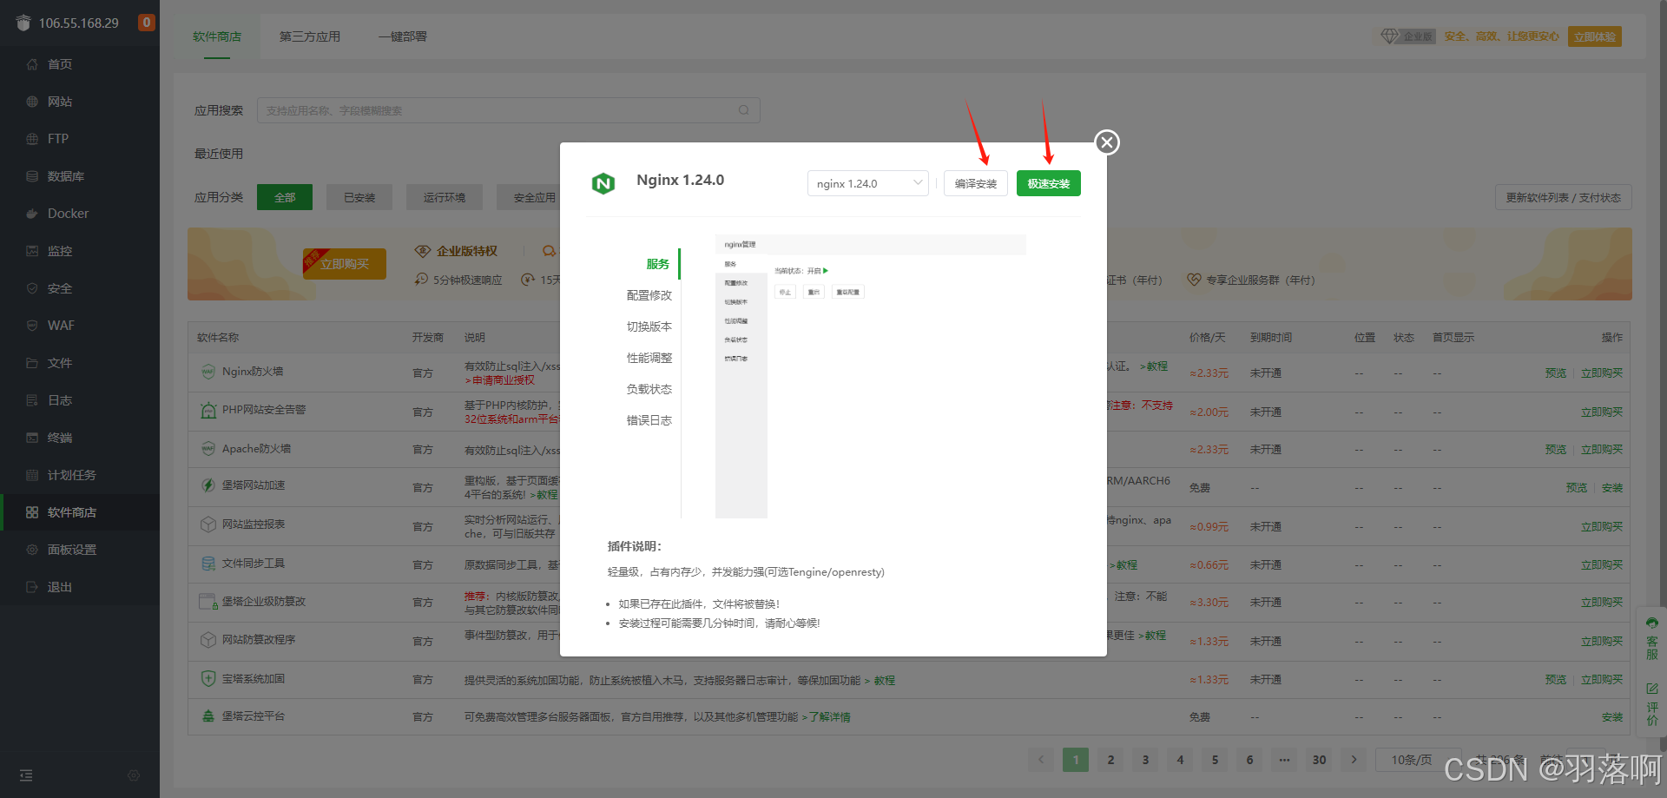Open the 了解详情 link for 堡塔云控平台

830,716
